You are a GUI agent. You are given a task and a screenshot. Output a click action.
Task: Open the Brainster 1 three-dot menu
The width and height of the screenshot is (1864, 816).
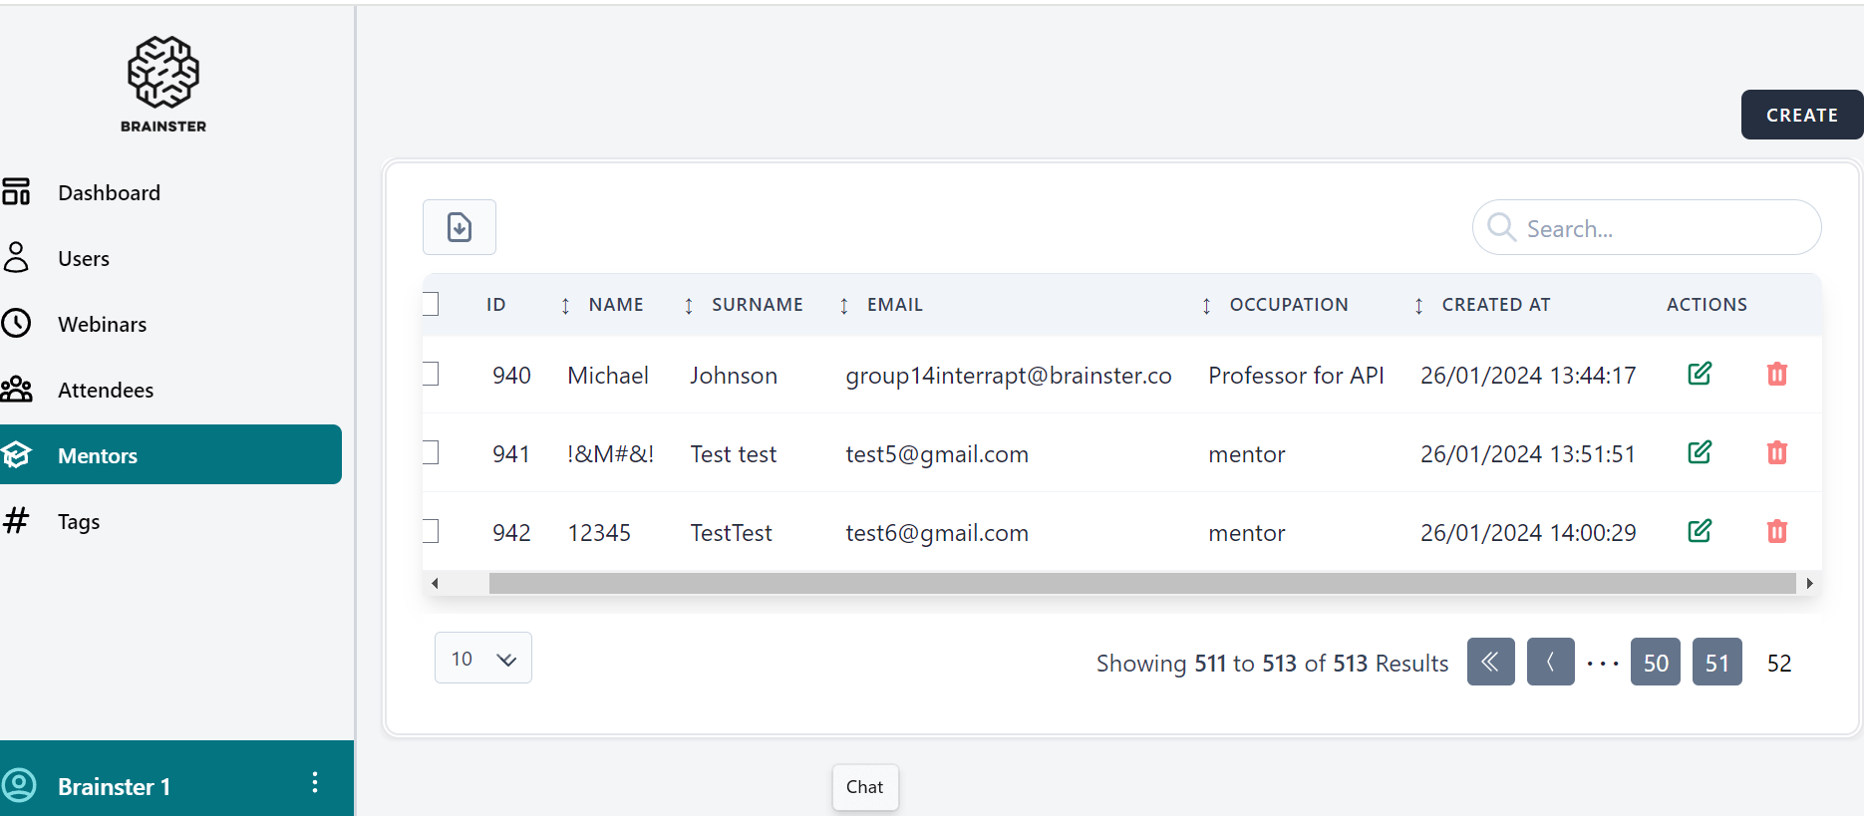pyautogui.click(x=315, y=783)
